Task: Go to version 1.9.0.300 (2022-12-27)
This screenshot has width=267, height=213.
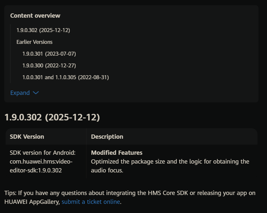Action: (x=49, y=65)
